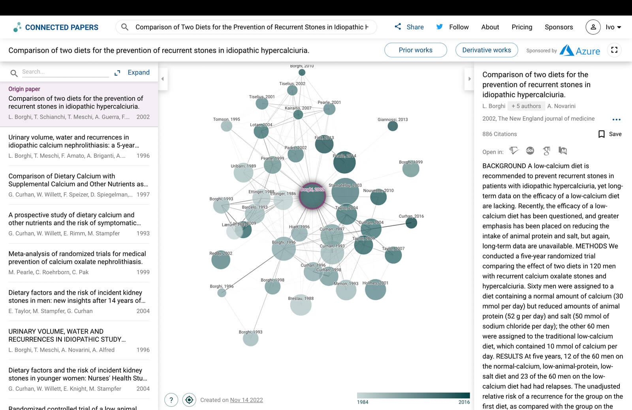
Task: Save the paper with bookmark button
Action: click(x=610, y=134)
